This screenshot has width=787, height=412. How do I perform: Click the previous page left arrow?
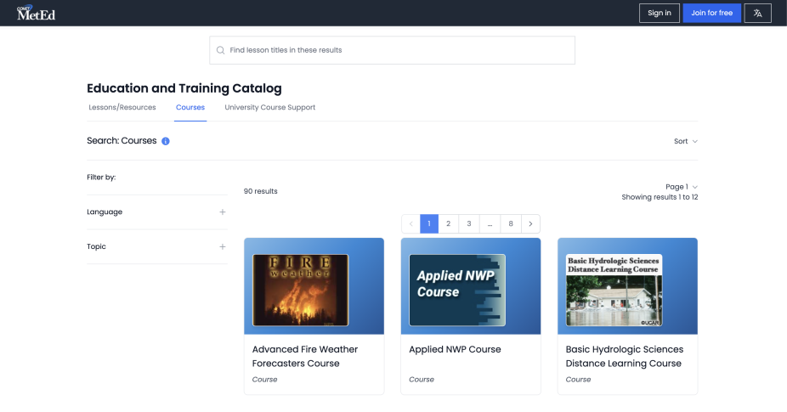pos(411,224)
